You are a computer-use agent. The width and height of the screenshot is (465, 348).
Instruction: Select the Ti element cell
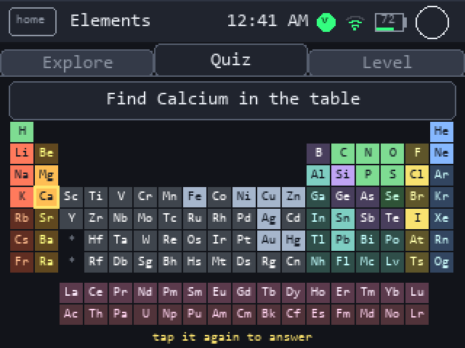96,197
